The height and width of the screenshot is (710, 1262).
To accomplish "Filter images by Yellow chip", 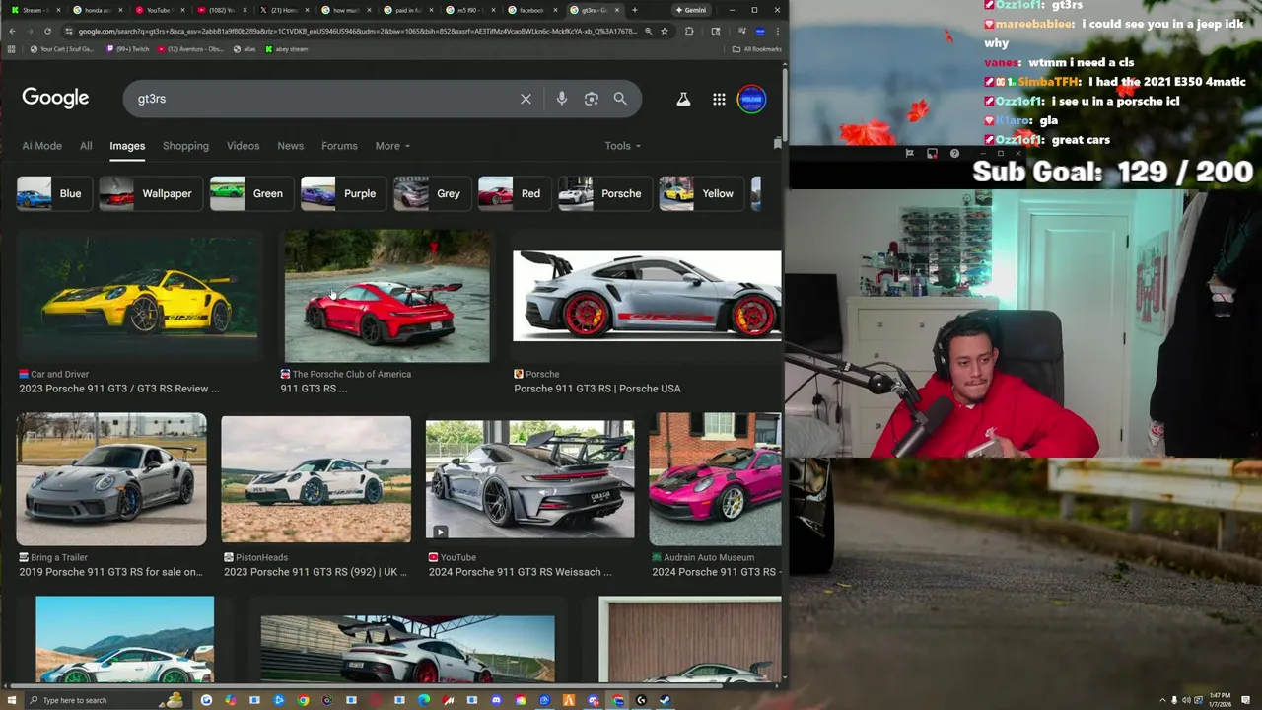I will (702, 193).
